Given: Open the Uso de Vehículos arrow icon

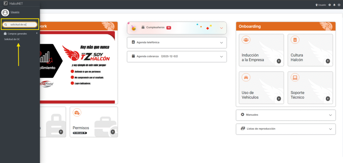Looking at the screenshot, I should 279,98.
